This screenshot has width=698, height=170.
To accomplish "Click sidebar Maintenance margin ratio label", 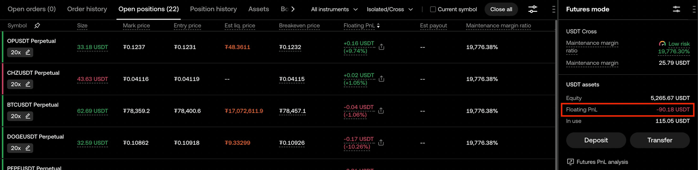I will 592,47.
